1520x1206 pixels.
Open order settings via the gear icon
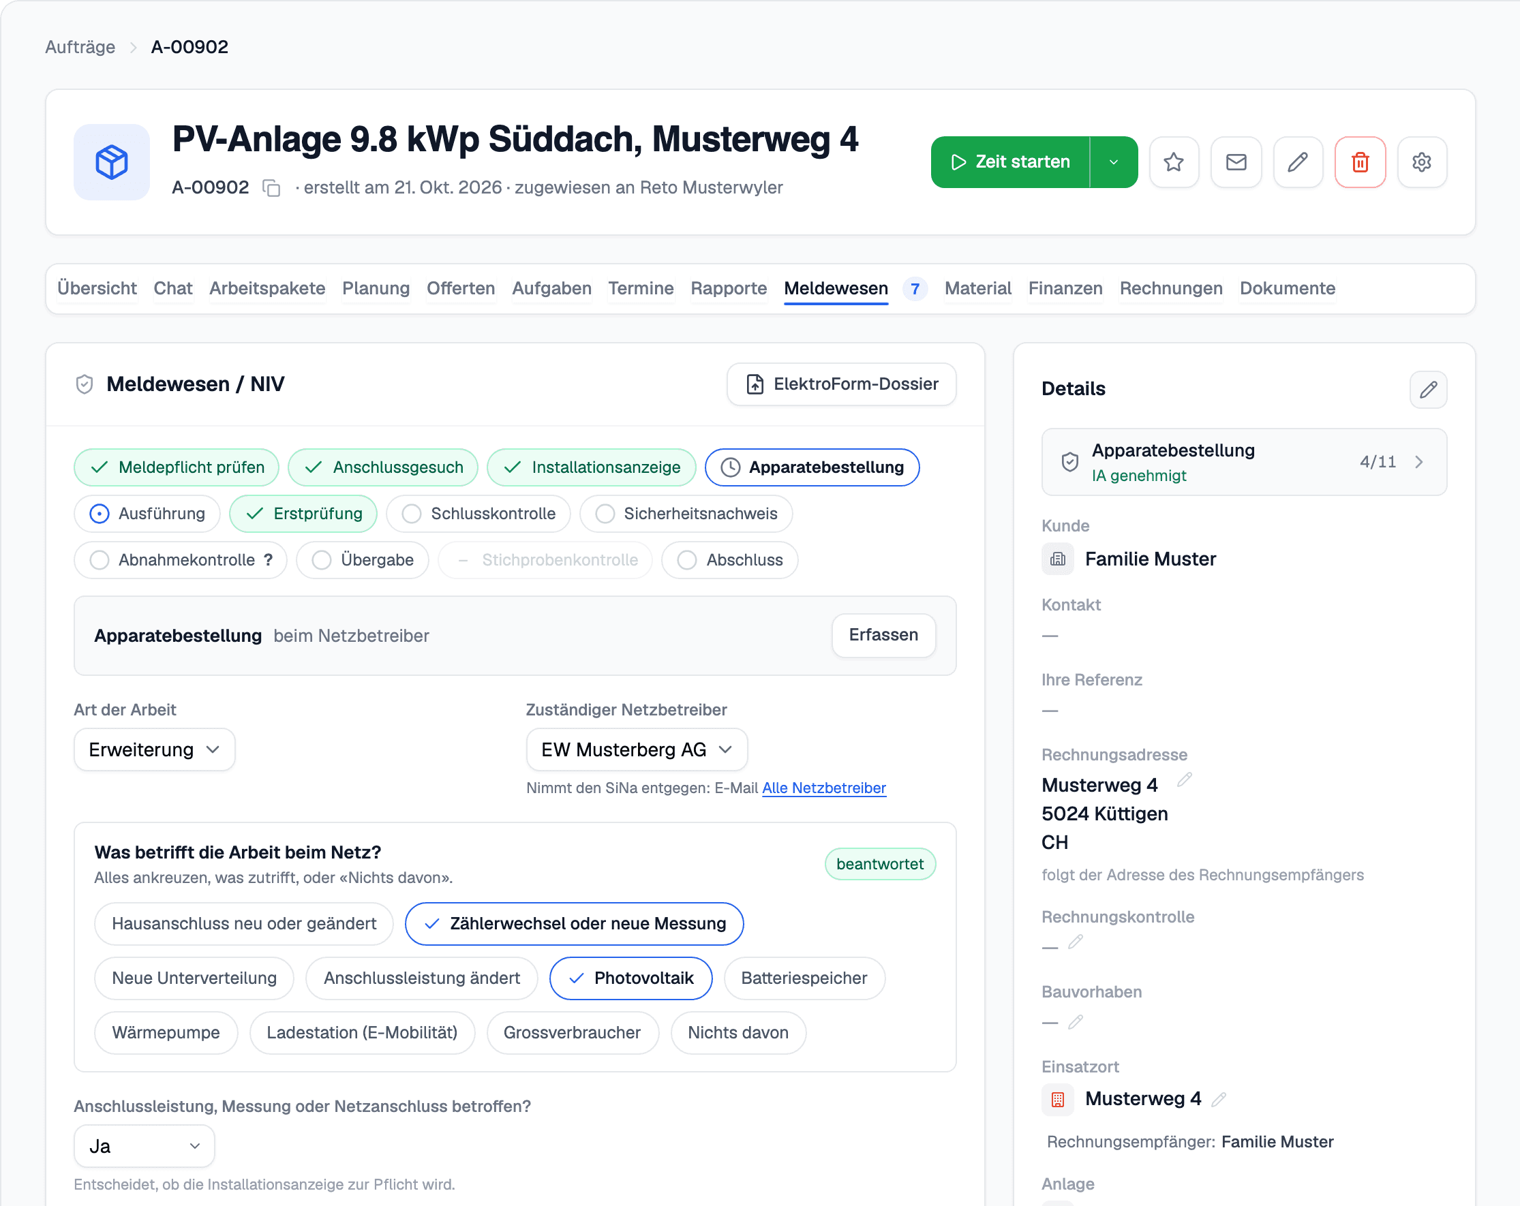coord(1422,162)
